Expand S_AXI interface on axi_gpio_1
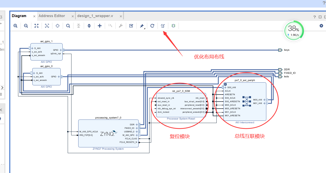This screenshot has width=326, height=173. (x=32, y=48)
